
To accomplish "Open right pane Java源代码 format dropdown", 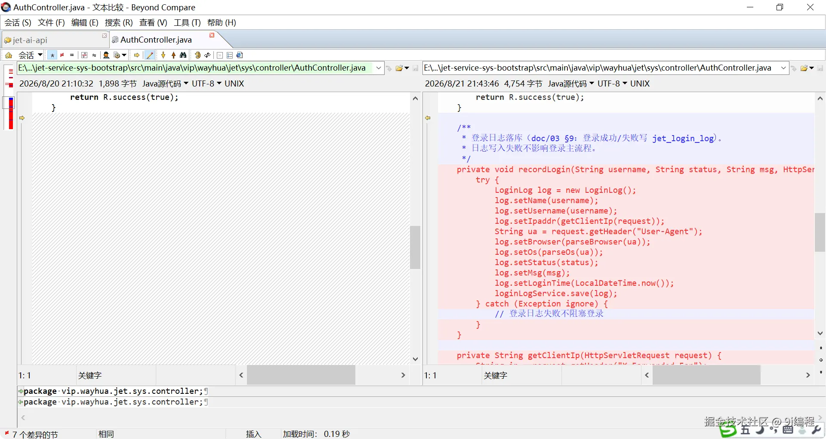I will (571, 83).
